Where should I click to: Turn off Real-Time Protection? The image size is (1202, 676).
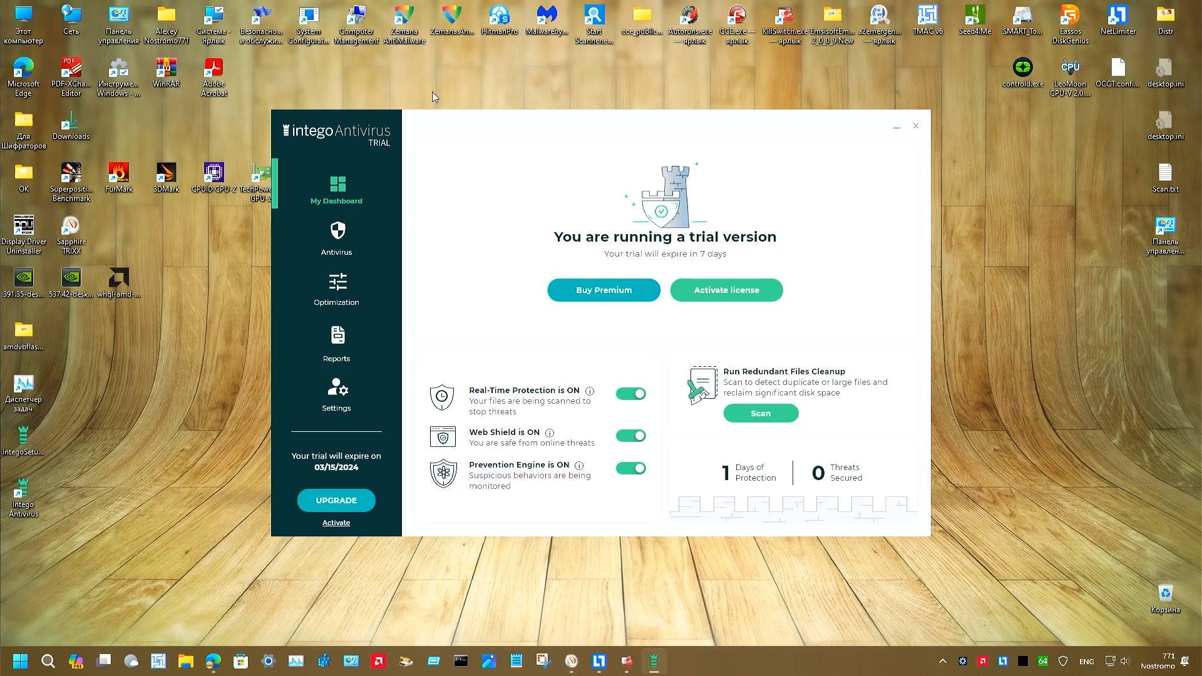point(630,393)
